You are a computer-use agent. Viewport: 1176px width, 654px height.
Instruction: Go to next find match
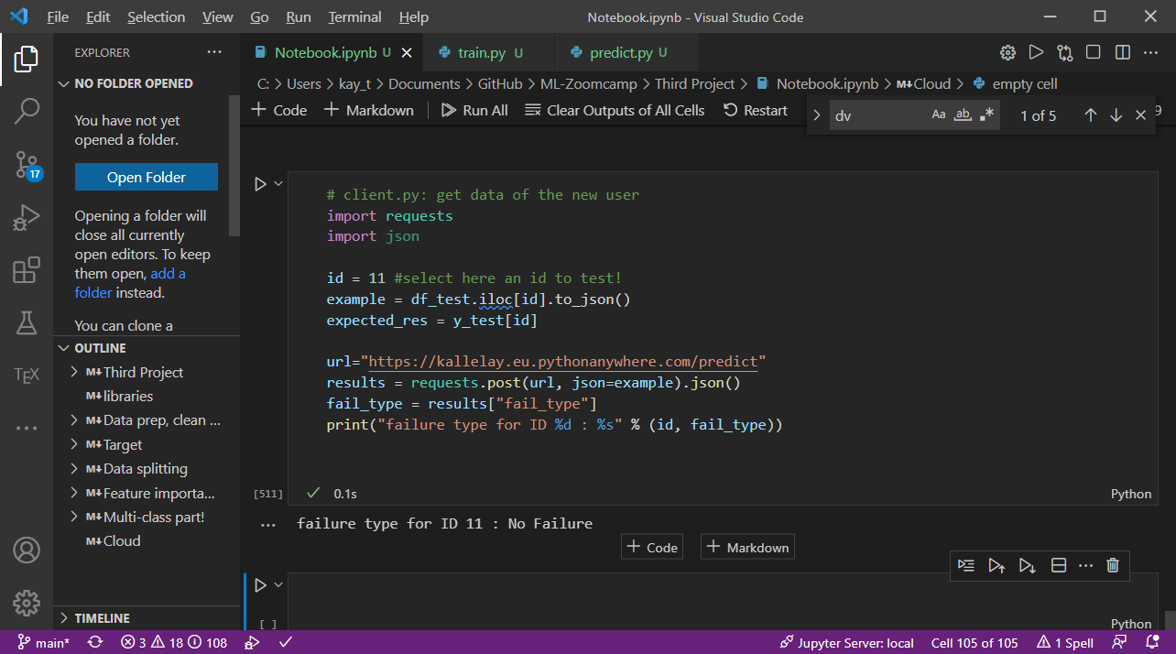(1116, 115)
